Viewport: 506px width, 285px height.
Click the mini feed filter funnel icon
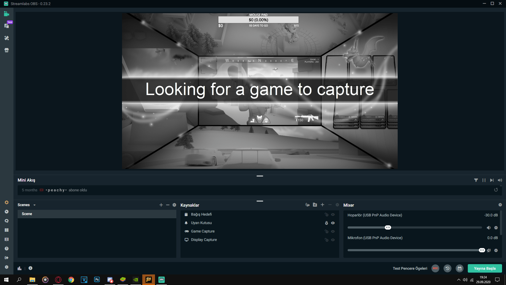pos(476,180)
